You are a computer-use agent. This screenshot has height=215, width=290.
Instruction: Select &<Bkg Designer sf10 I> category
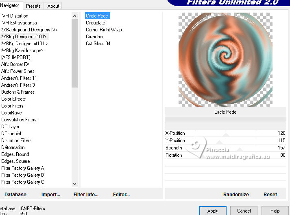[24, 37]
